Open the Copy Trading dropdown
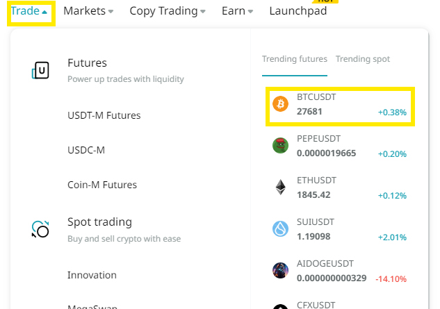440x309 pixels. pos(168,11)
